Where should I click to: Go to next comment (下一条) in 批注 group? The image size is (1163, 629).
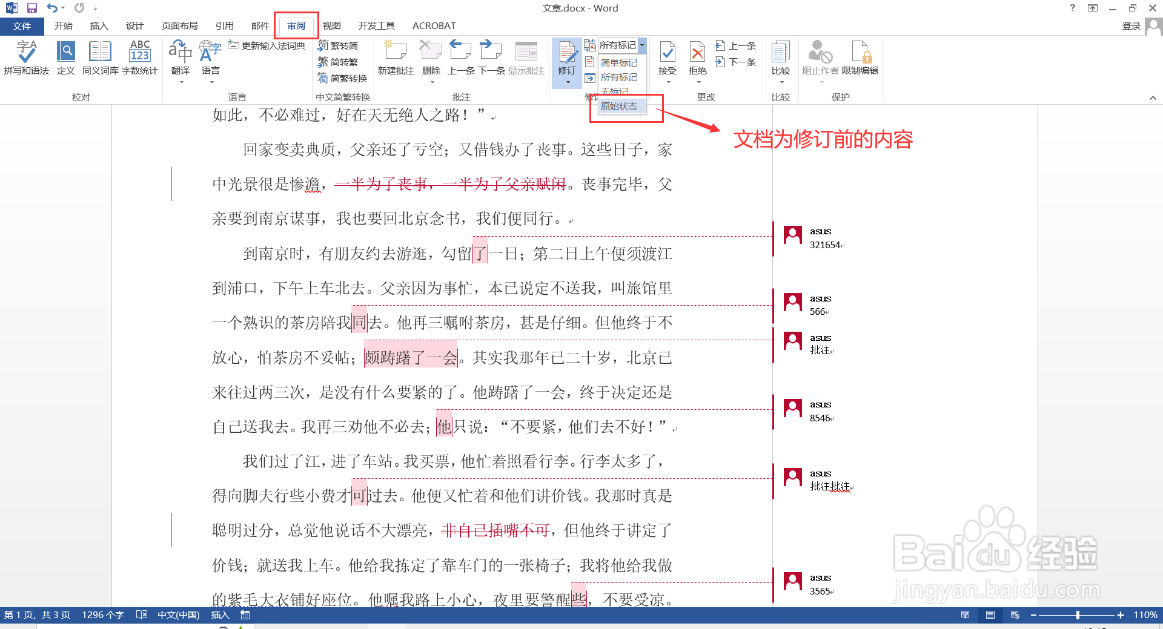[x=491, y=58]
